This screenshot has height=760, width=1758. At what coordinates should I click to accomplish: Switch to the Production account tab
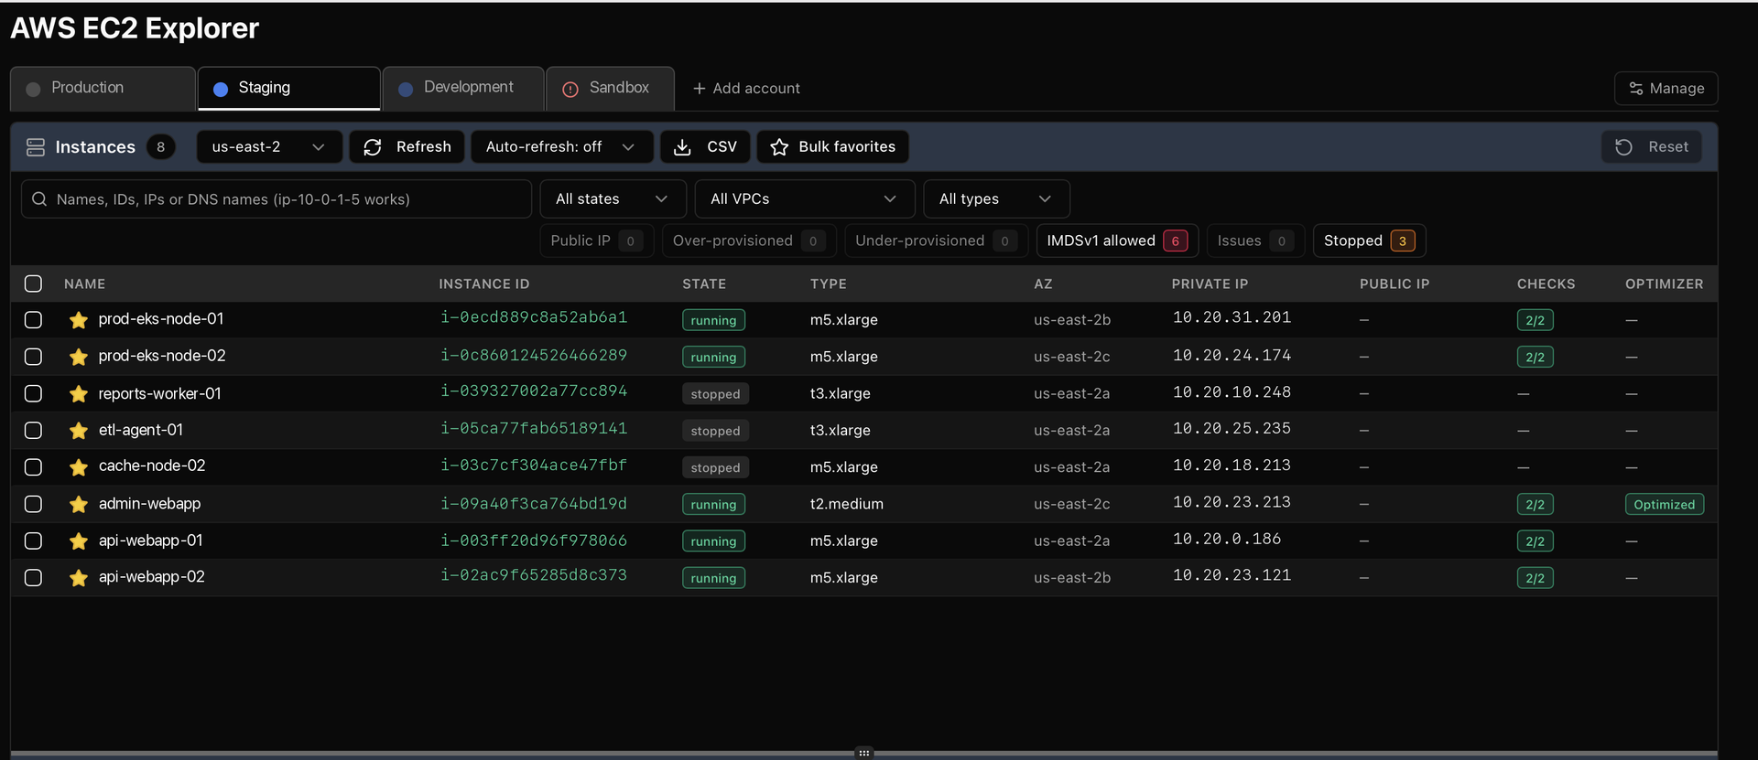103,89
